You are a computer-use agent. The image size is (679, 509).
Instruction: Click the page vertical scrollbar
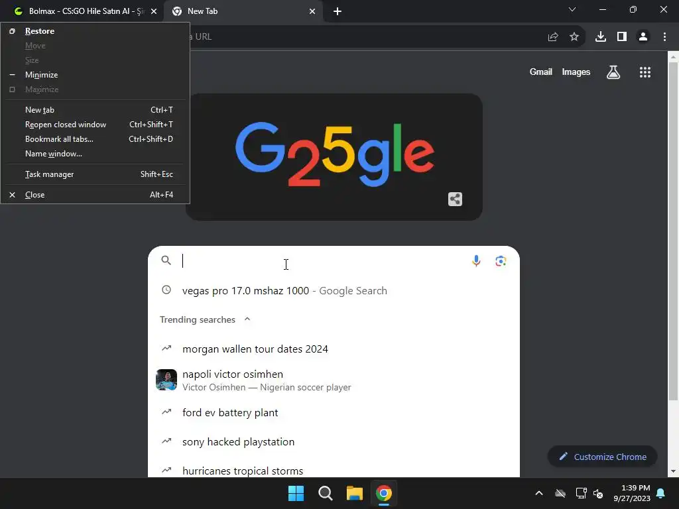pyautogui.click(x=673, y=231)
